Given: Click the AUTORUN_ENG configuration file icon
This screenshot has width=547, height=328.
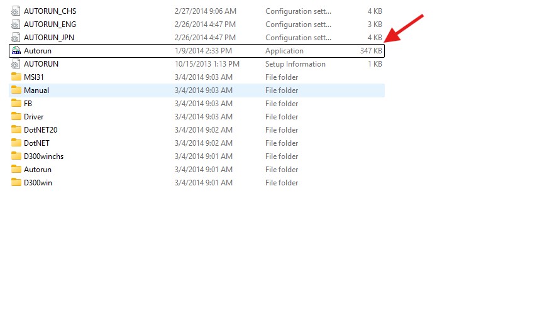Looking at the screenshot, I should [16, 25].
